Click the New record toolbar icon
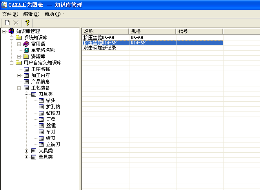 (7, 22)
